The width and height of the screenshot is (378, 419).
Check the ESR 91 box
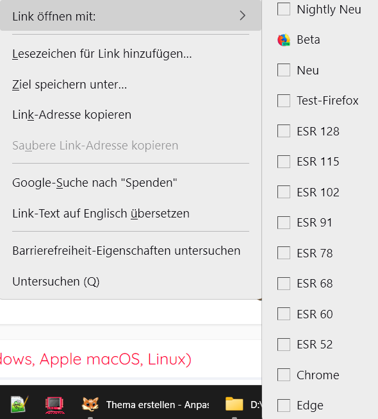[x=284, y=223]
